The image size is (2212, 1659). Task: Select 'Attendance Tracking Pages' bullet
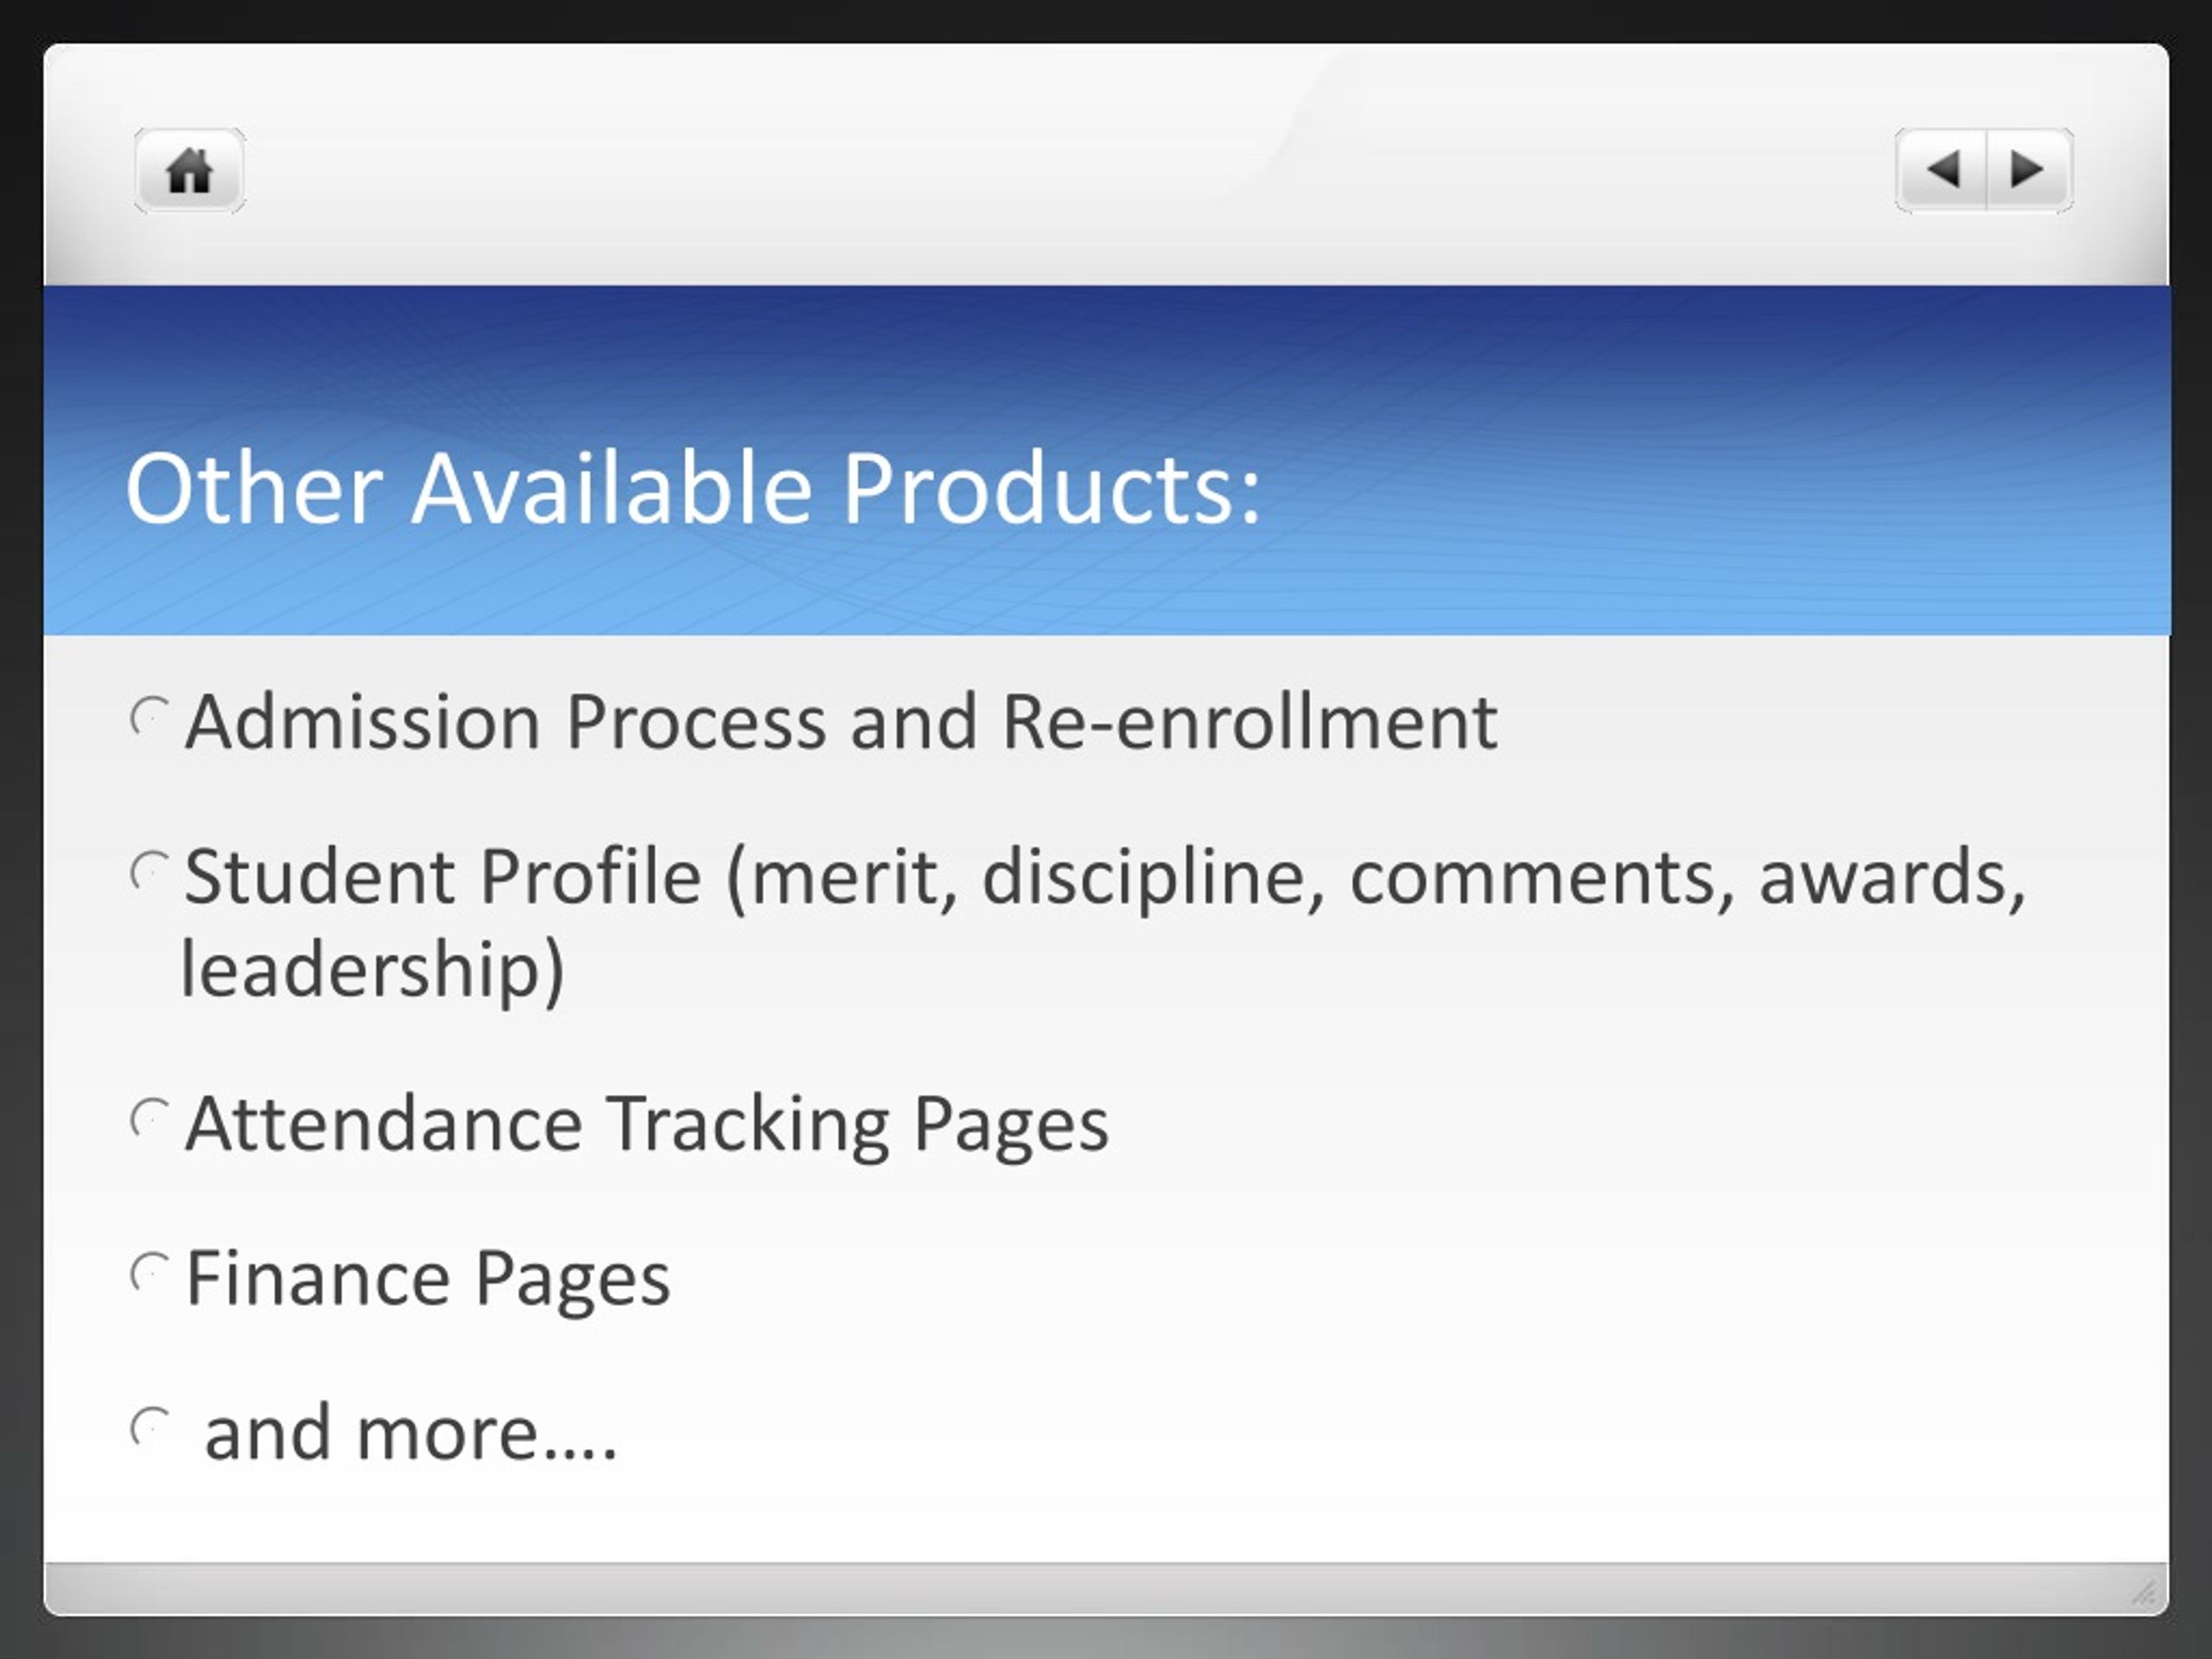(x=647, y=1125)
